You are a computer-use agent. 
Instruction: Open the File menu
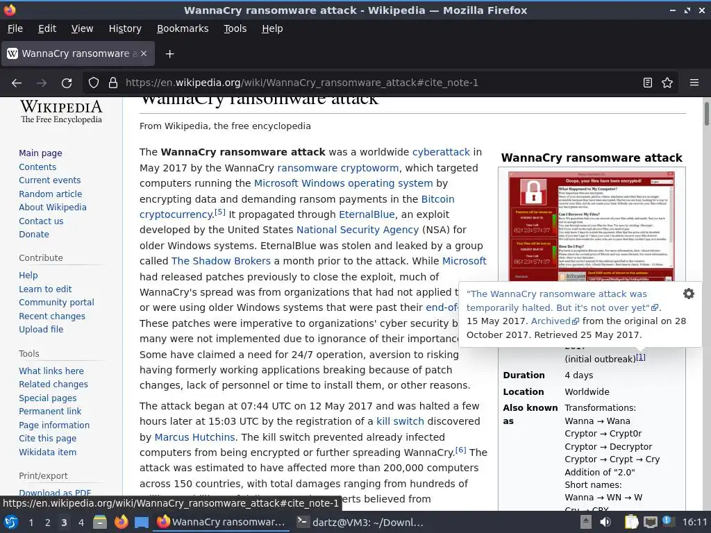pyautogui.click(x=15, y=28)
